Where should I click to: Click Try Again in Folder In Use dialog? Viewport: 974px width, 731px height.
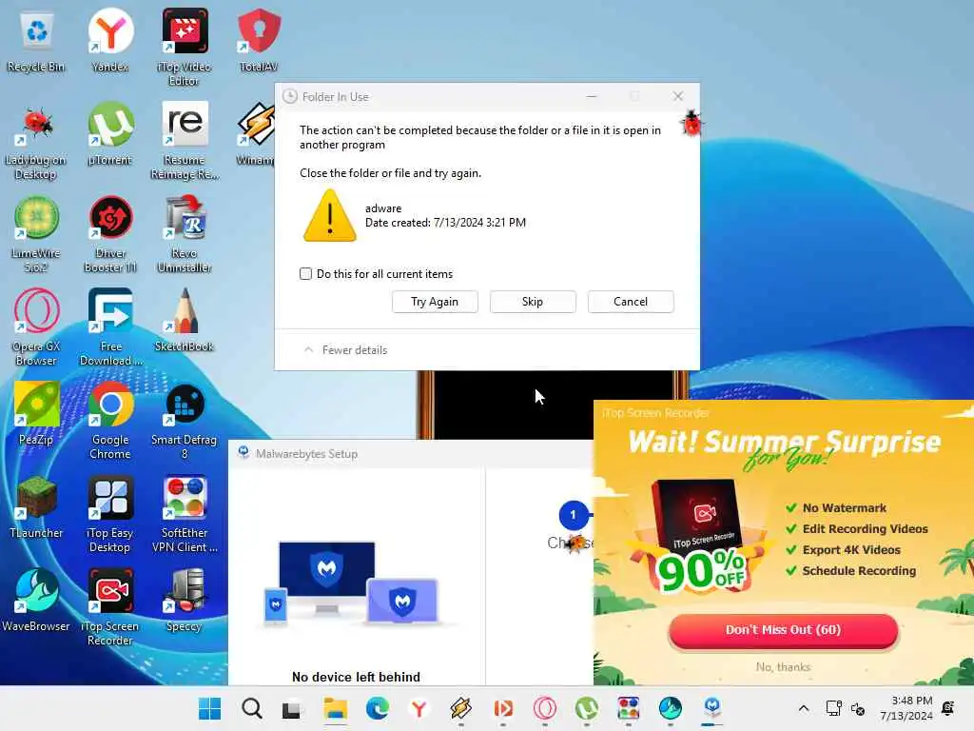pyautogui.click(x=435, y=302)
